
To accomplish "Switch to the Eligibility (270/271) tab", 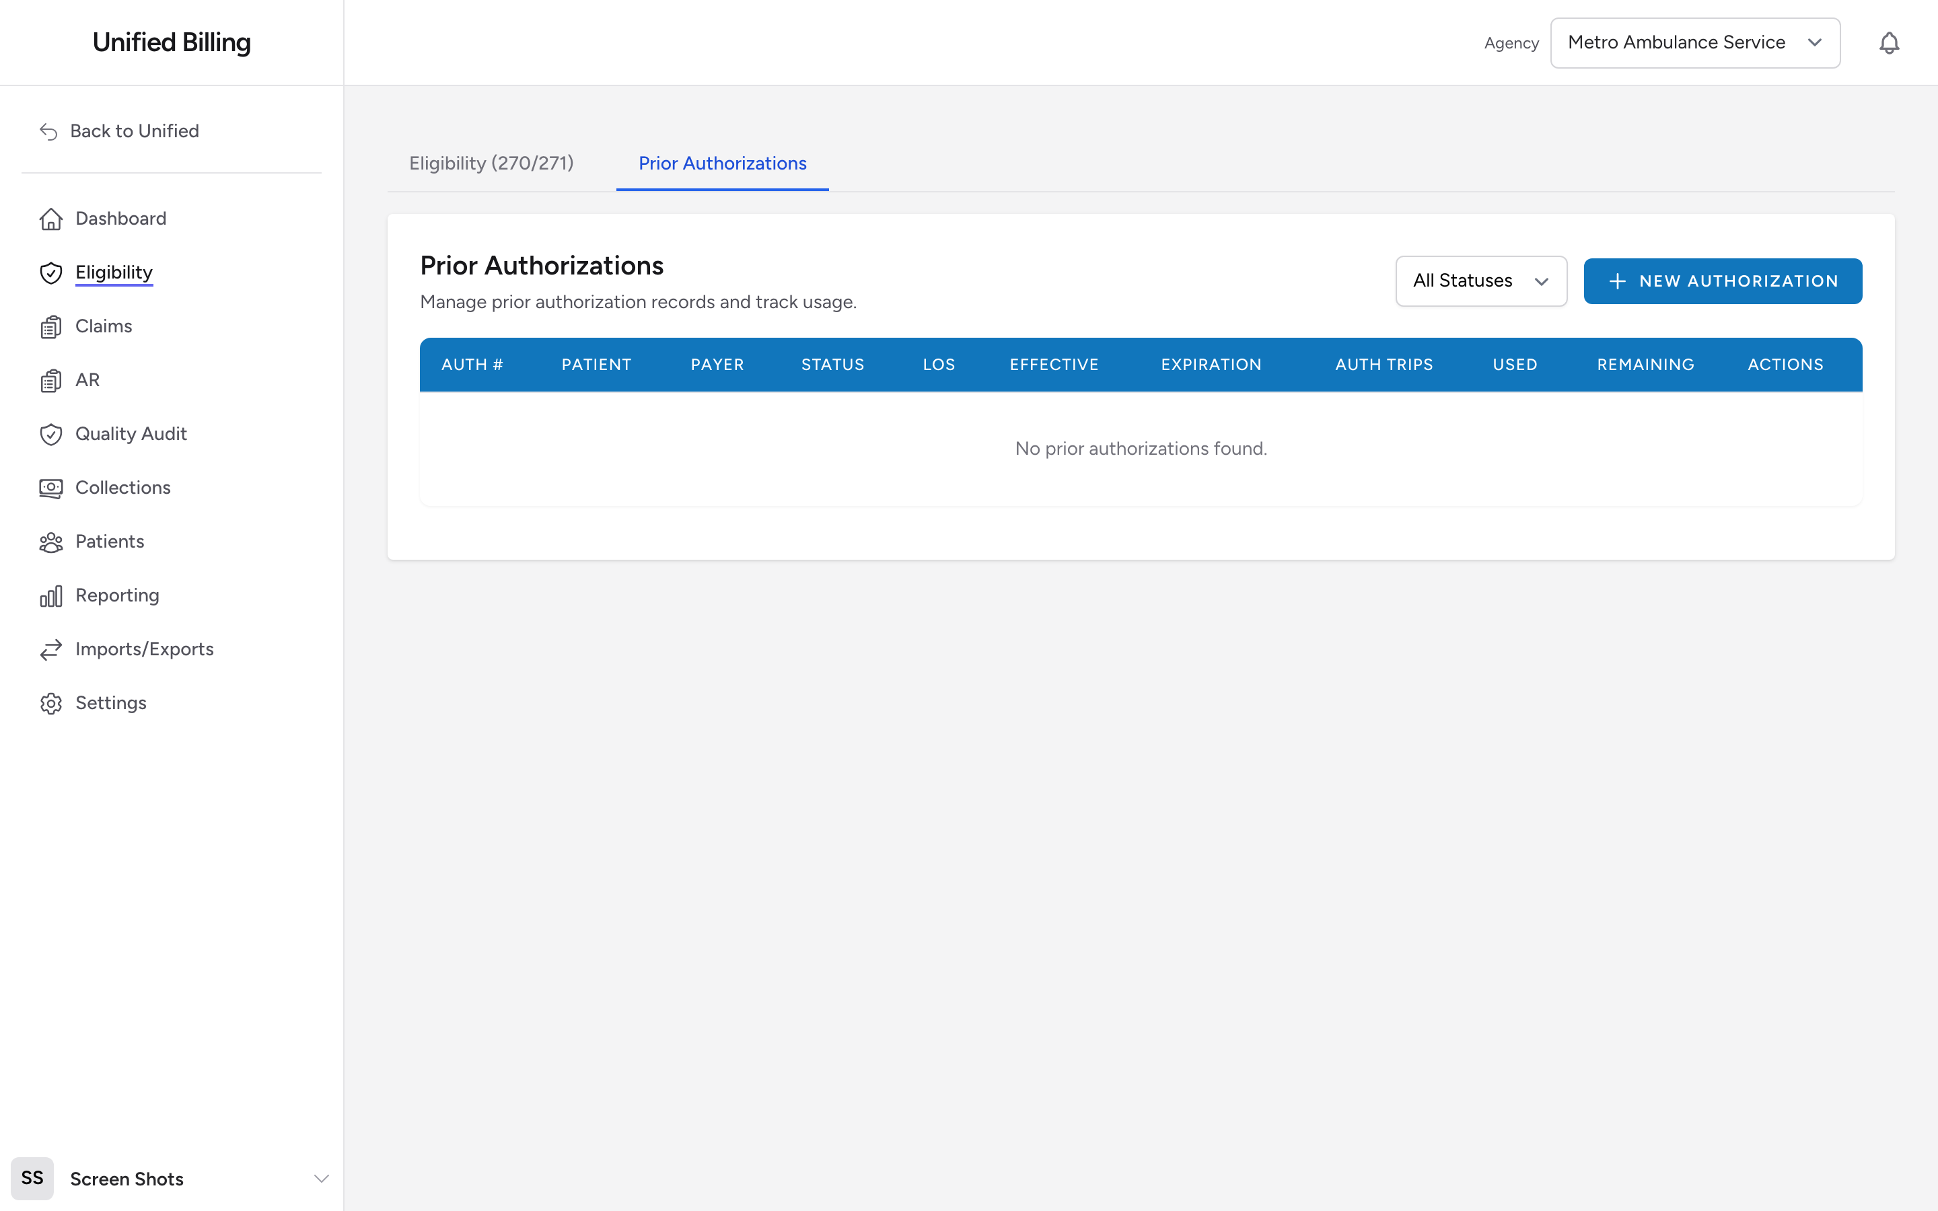I will point(491,163).
